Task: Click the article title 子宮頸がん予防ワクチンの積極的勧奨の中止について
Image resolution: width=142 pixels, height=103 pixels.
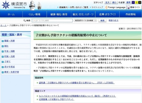Action: (x=71, y=35)
